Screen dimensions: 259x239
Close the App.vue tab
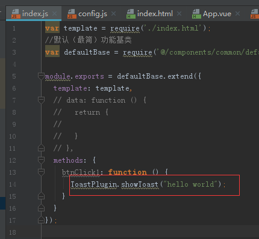237,14
